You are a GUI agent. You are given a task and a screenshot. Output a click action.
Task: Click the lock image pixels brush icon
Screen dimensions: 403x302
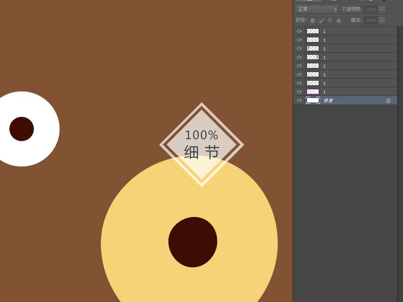coord(322,20)
